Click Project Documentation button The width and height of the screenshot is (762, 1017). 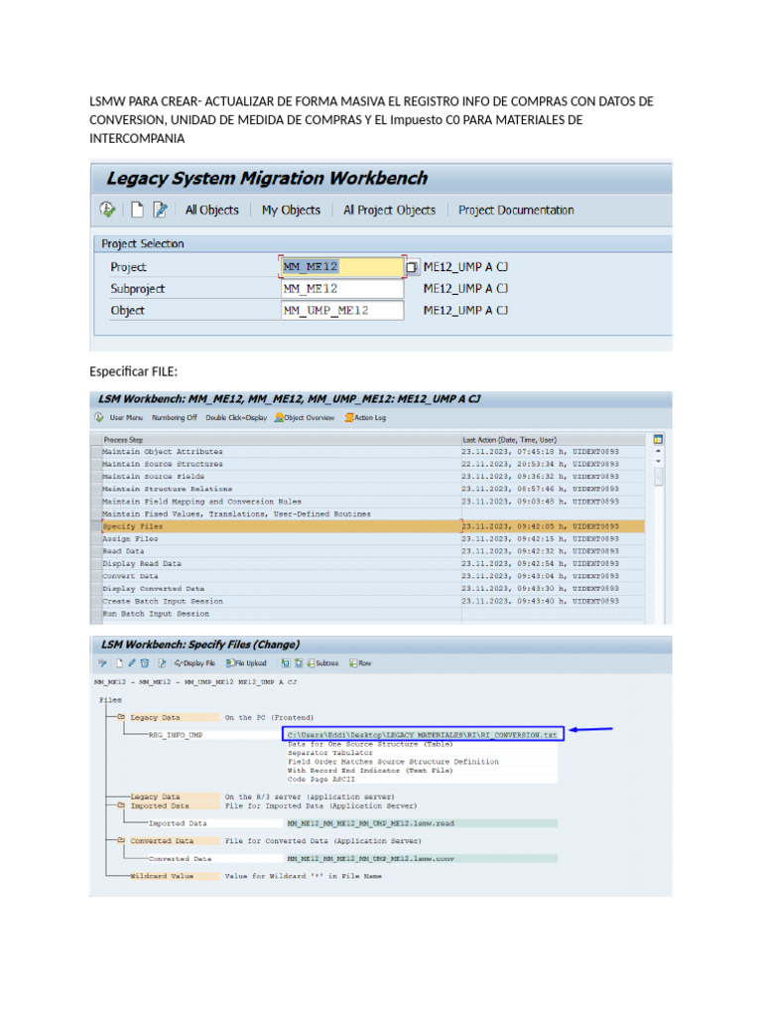pyautogui.click(x=516, y=211)
